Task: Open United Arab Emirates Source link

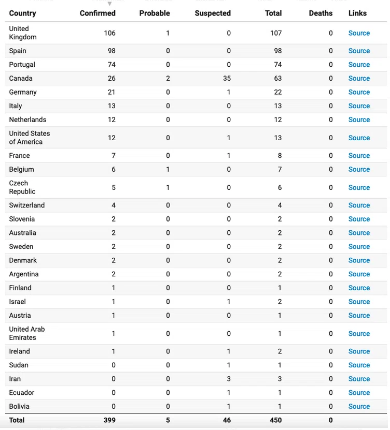Action: pyautogui.click(x=359, y=334)
